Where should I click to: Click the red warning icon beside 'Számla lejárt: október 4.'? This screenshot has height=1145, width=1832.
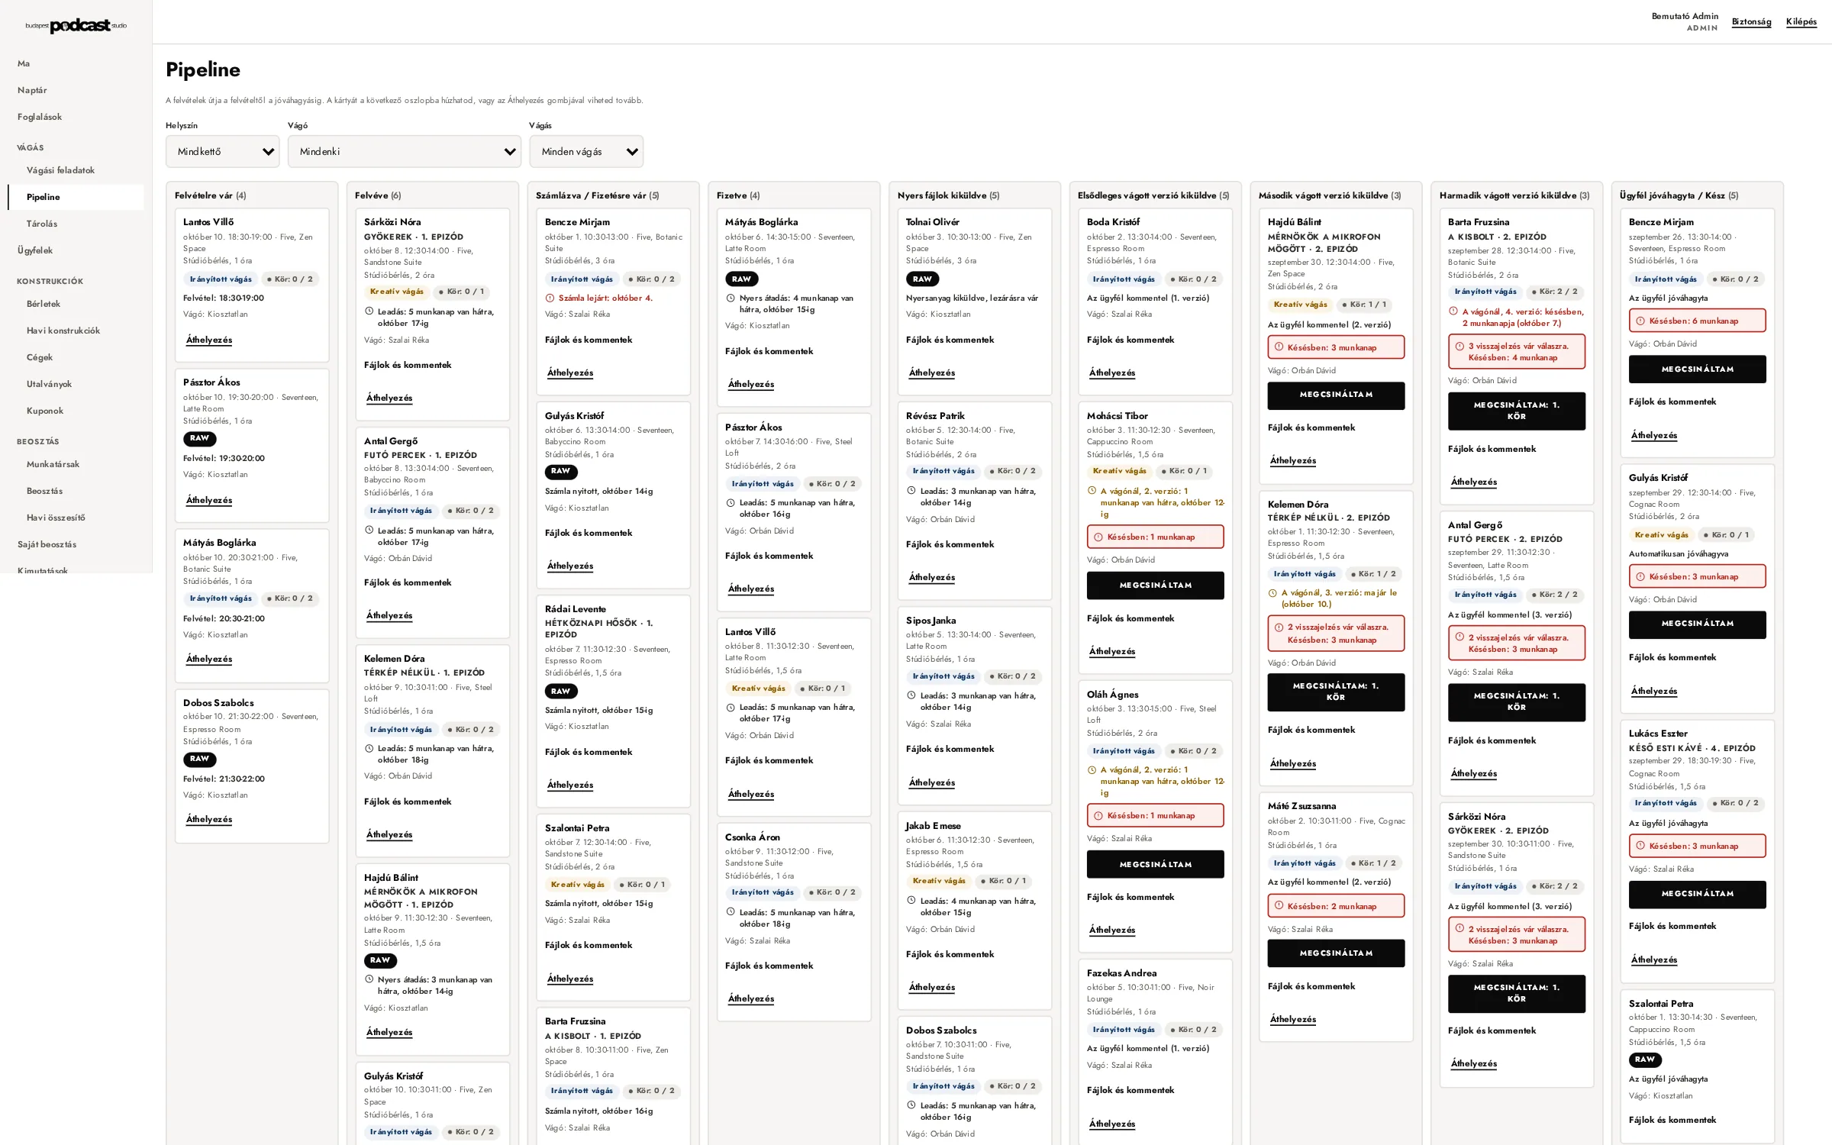tap(550, 298)
